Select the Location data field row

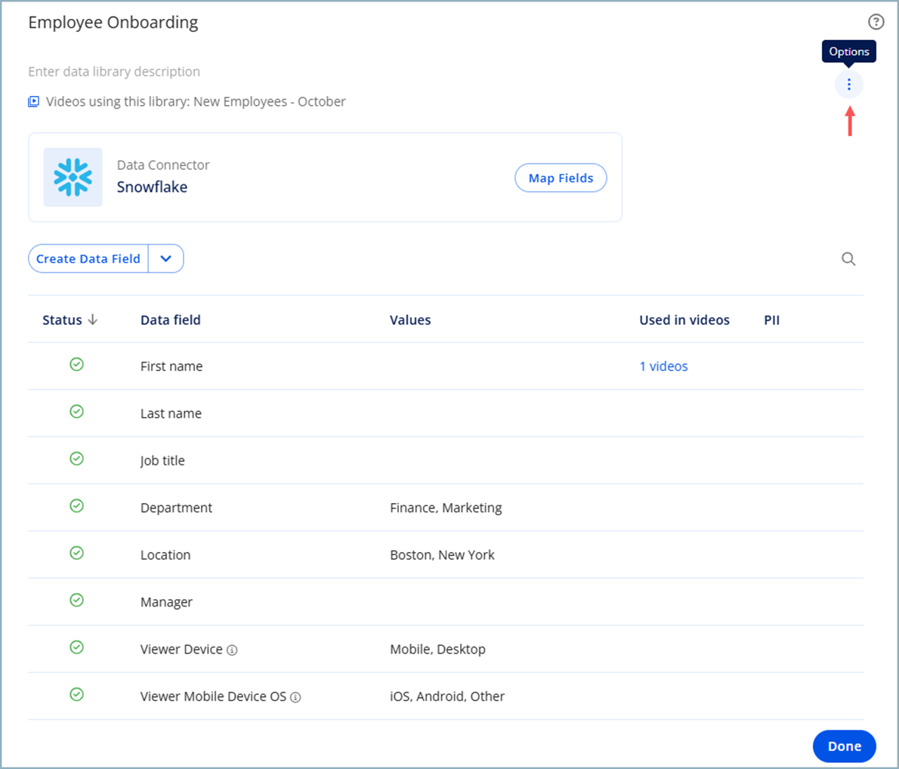pos(165,555)
